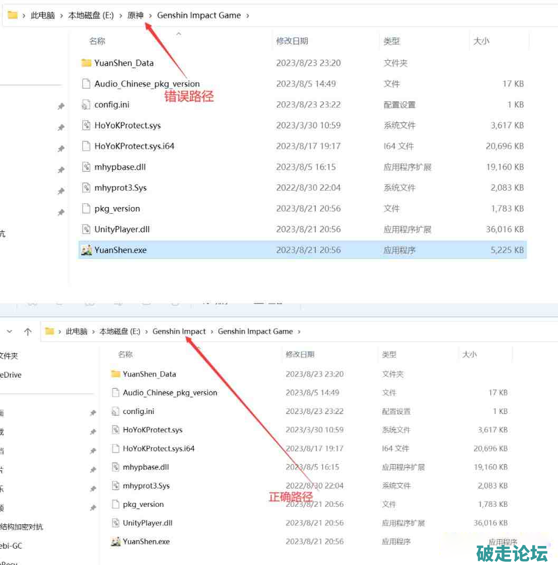Open the 结构加密对抗 item in the sidebar
Screen dimensions: 558x565
pyautogui.click(x=22, y=526)
